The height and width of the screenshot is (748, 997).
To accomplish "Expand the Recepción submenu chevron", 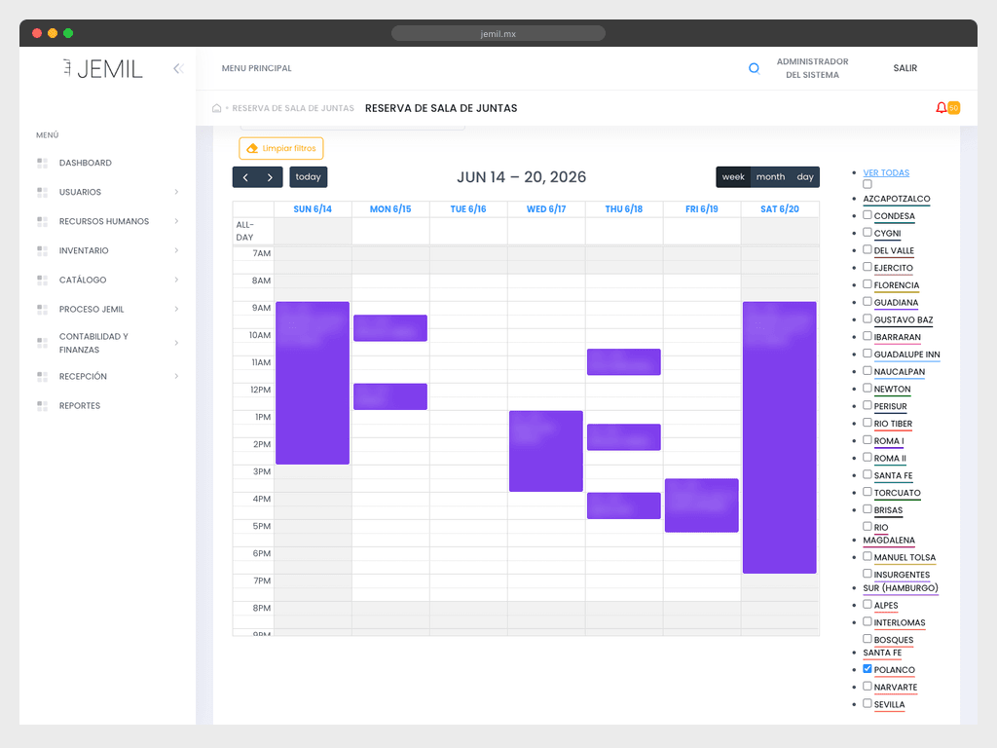I will click(177, 377).
